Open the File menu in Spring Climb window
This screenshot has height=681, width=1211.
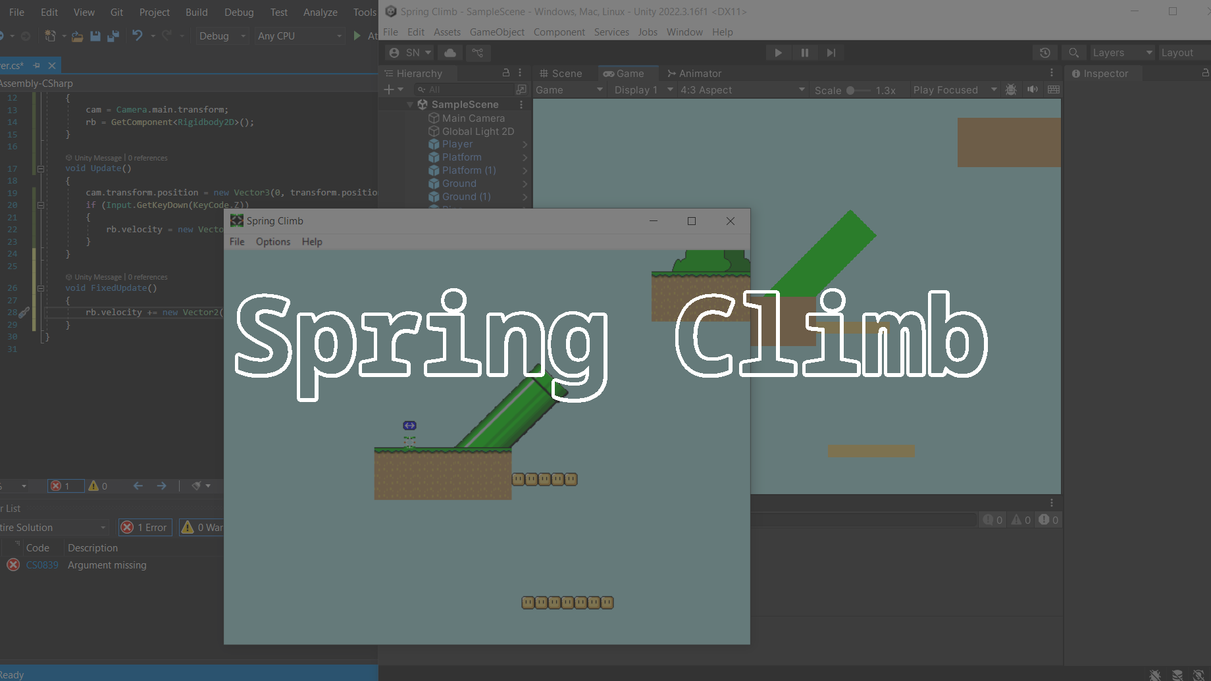pyautogui.click(x=237, y=242)
